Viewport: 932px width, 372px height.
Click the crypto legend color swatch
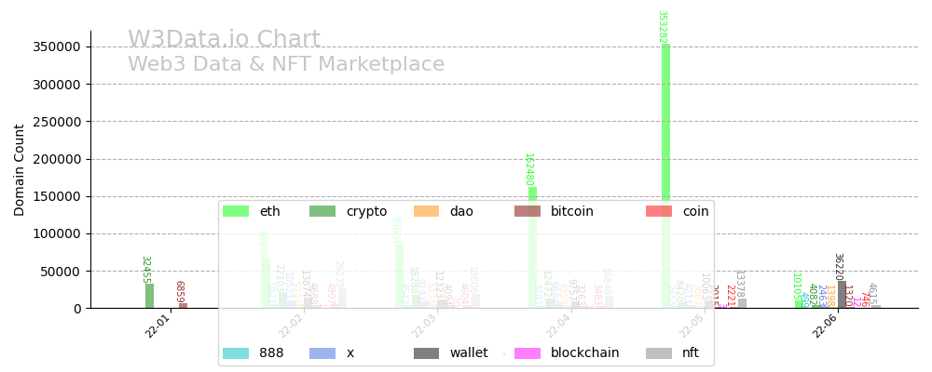coord(322,211)
